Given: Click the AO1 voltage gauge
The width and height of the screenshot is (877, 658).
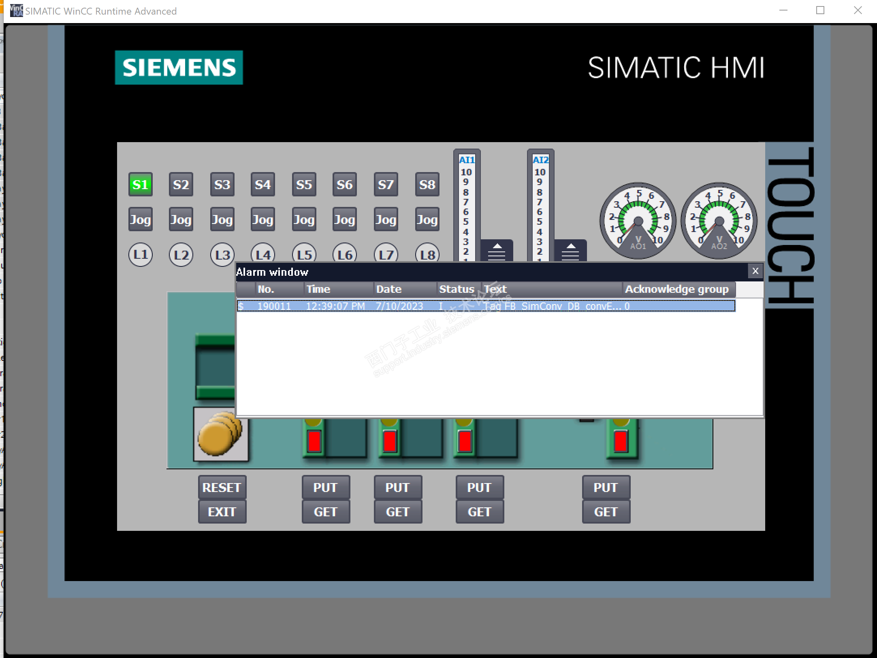Looking at the screenshot, I should pos(638,221).
